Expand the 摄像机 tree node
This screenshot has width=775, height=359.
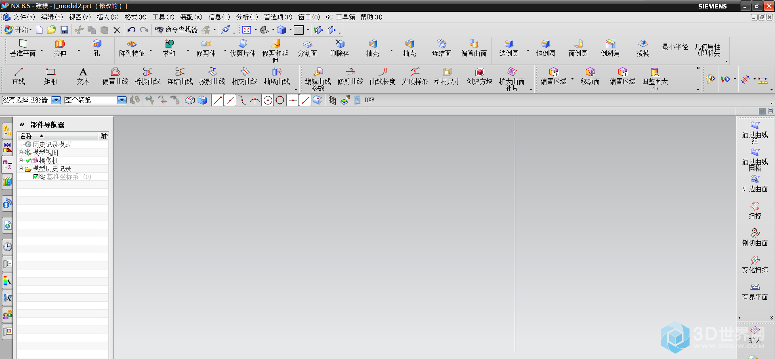pos(21,161)
